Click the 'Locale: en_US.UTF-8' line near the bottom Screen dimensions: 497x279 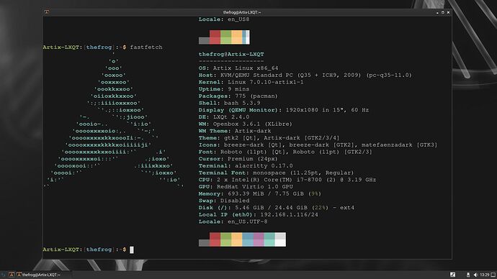(x=233, y=221)
